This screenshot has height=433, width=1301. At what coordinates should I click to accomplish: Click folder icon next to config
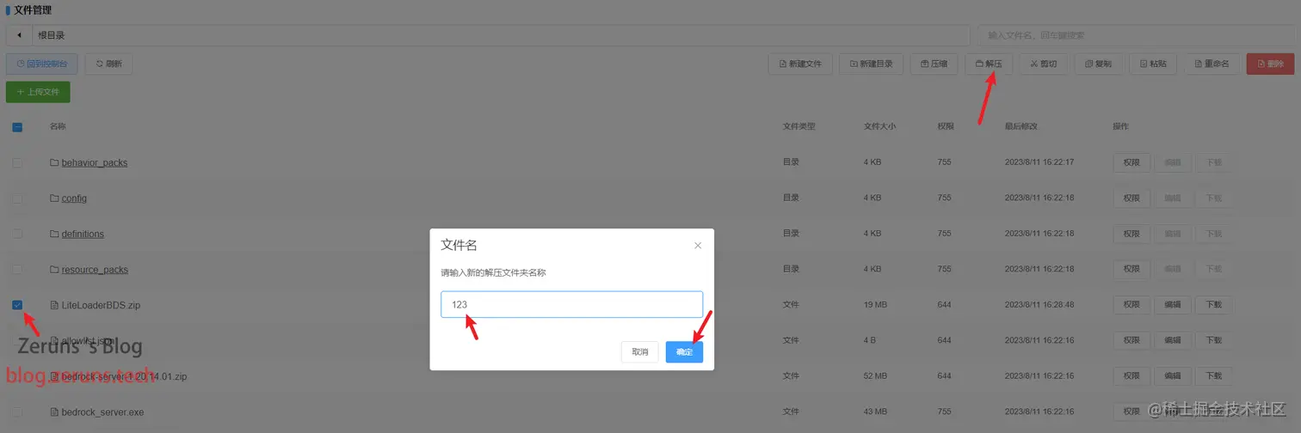pos(54,198)
